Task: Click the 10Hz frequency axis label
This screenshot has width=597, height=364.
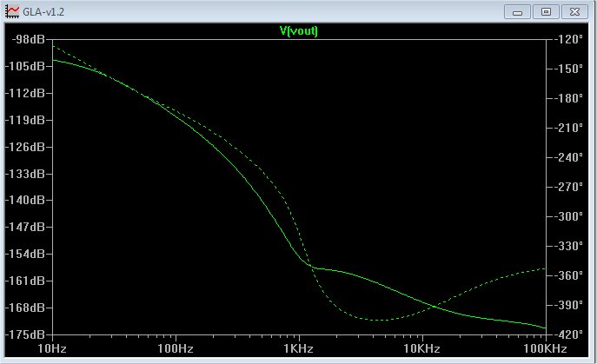Action: click(52, 348)
